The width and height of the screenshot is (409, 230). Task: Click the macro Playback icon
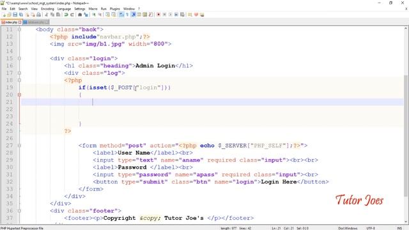[171, 15]
